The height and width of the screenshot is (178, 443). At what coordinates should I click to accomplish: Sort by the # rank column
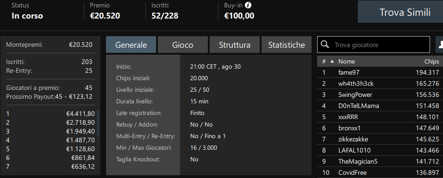324,61
